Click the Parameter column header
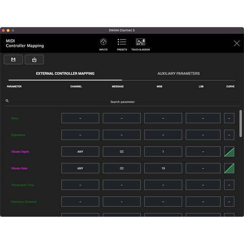Screen dimensions: 244x244 (14, 86)
